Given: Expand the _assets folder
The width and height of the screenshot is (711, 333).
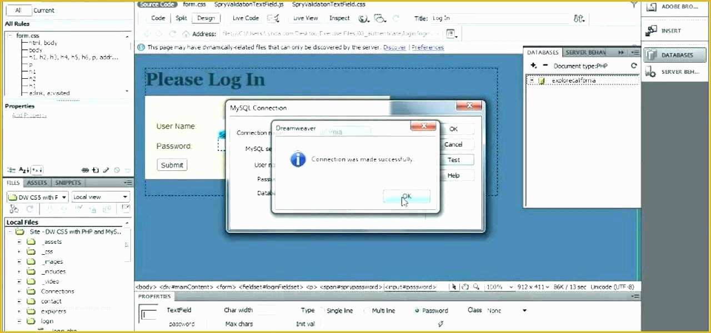Looking at the screenshot, I should tap(19, 241).
